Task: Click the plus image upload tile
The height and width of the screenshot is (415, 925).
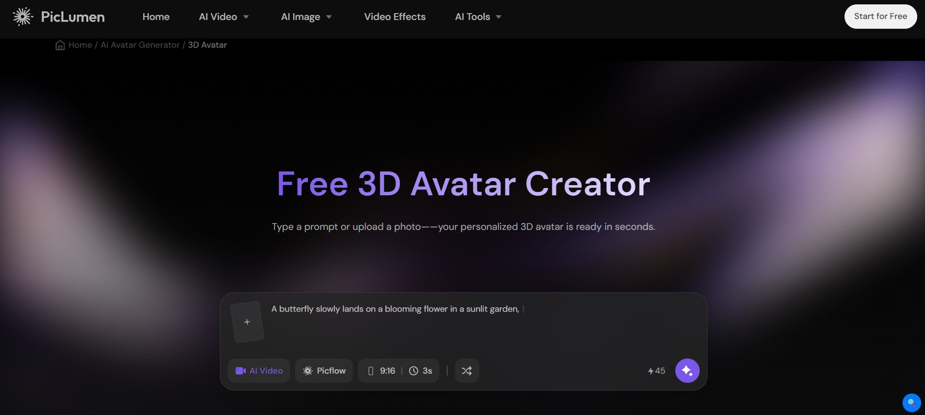Action: pyautogui.click(x=247, y=322)
